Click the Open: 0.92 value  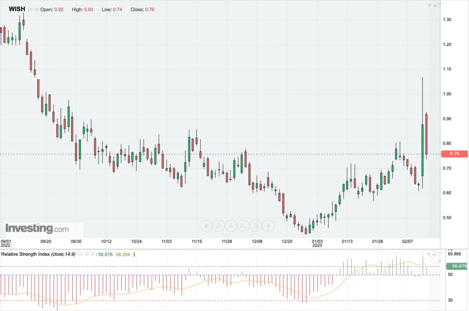pos(59,9)
